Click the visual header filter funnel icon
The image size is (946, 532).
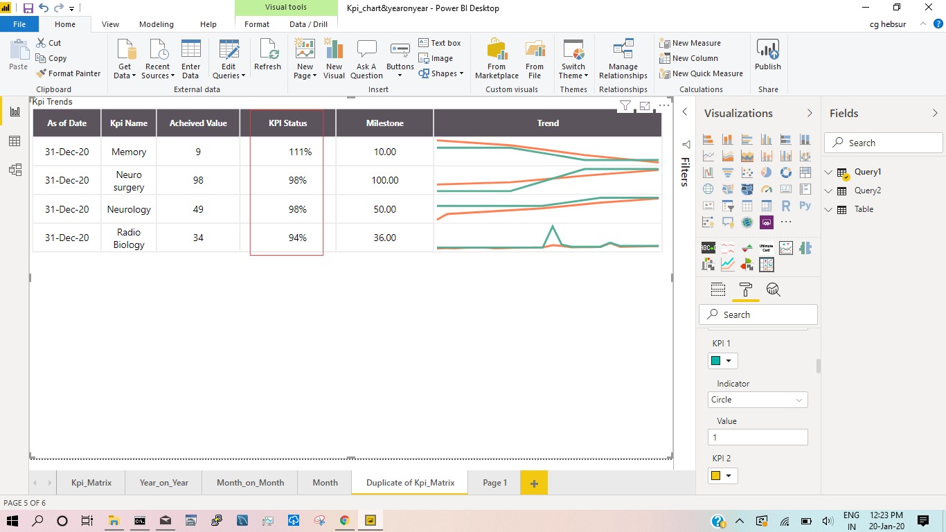[x=625, y=106]
